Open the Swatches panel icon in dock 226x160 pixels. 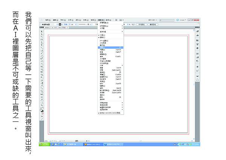pos(197,40)
